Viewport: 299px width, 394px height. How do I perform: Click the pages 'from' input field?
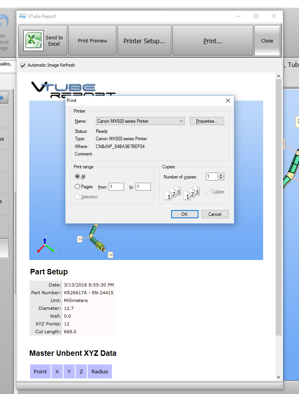coord(116,187)
